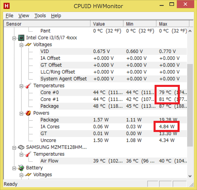
Task: Click the Min column header
Action: [140, 24]
